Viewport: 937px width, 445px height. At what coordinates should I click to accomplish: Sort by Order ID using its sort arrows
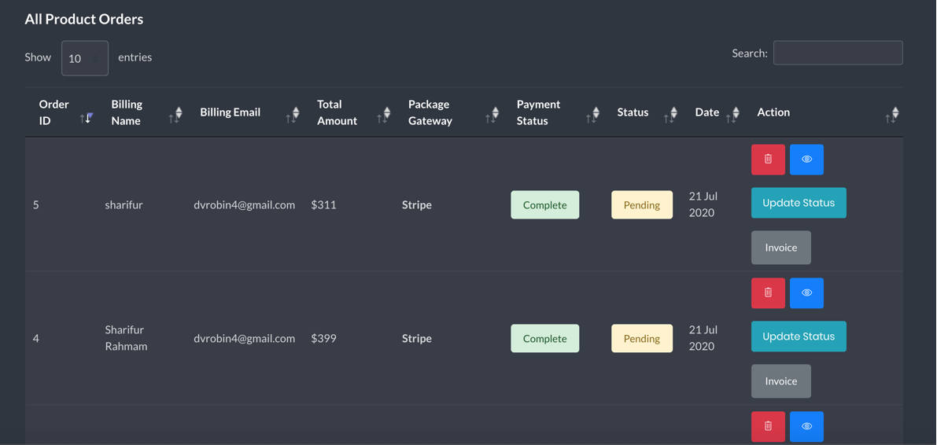point(87,117)
